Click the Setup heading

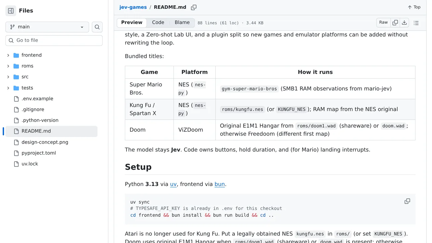click(138, 167)
